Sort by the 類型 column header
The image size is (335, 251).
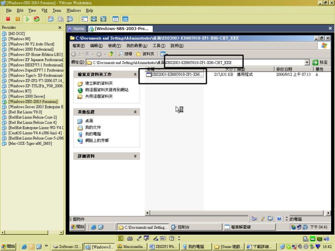(x=255, y=69)
